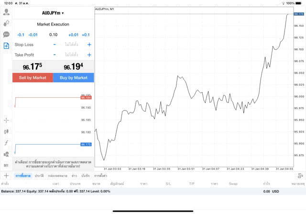Click the Take Profit value field
Screen dimensions: 306x214
pyautogui.click(x=72, y=55)
